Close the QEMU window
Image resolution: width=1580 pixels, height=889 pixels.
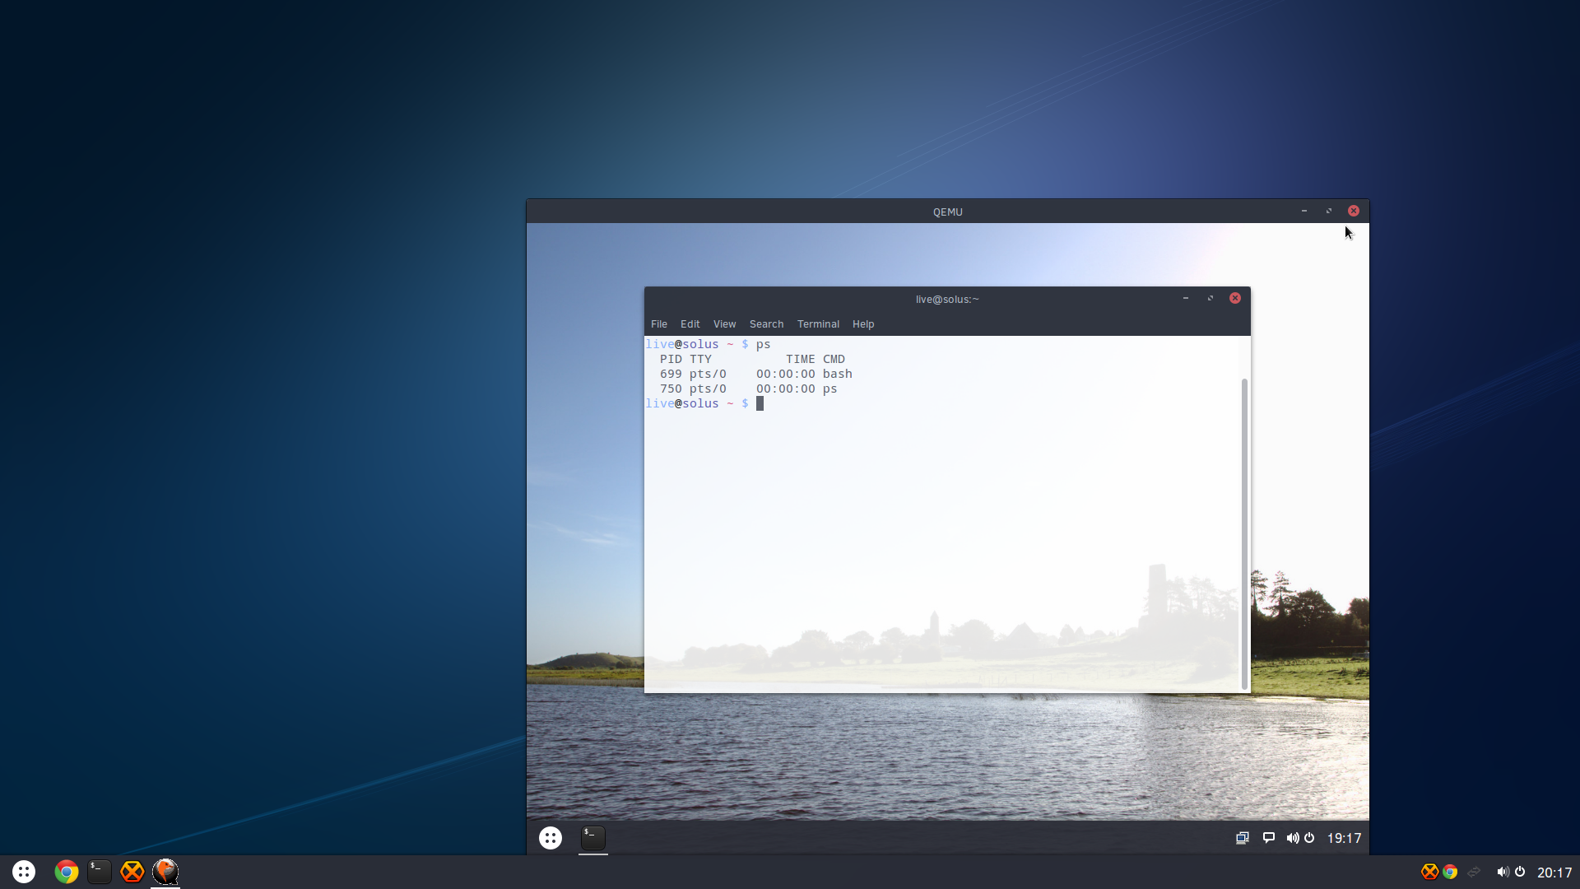tap(1354, 211)
